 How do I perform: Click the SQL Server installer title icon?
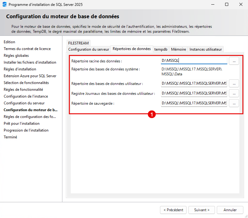[5, 4]
